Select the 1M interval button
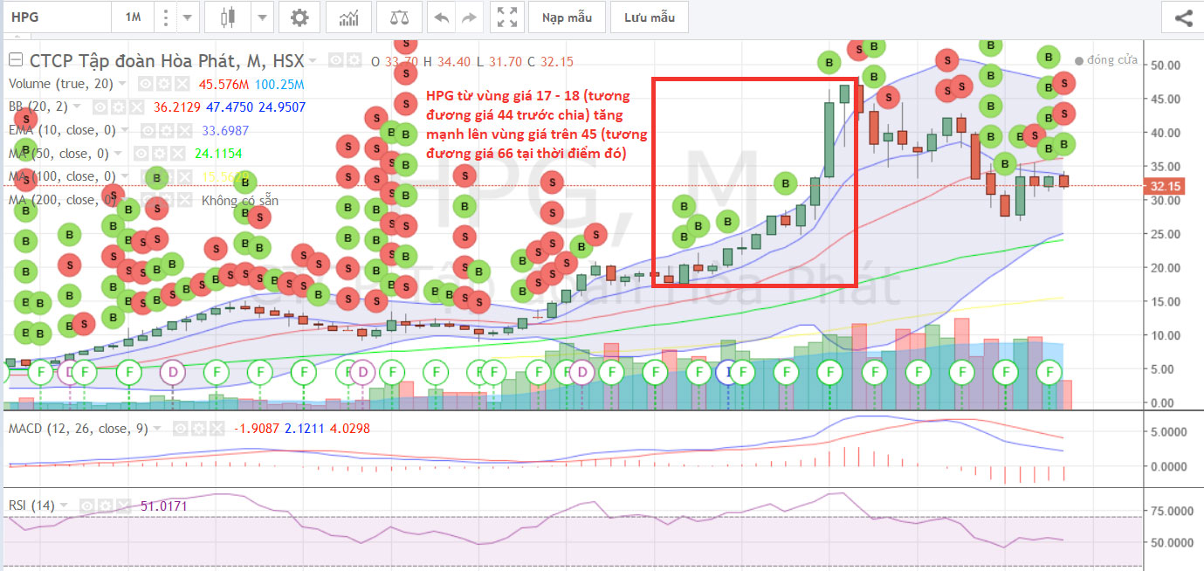Image resolution: width=1204 pixels, height=571 pixels. pyautogui.click(x=133, y=17)
